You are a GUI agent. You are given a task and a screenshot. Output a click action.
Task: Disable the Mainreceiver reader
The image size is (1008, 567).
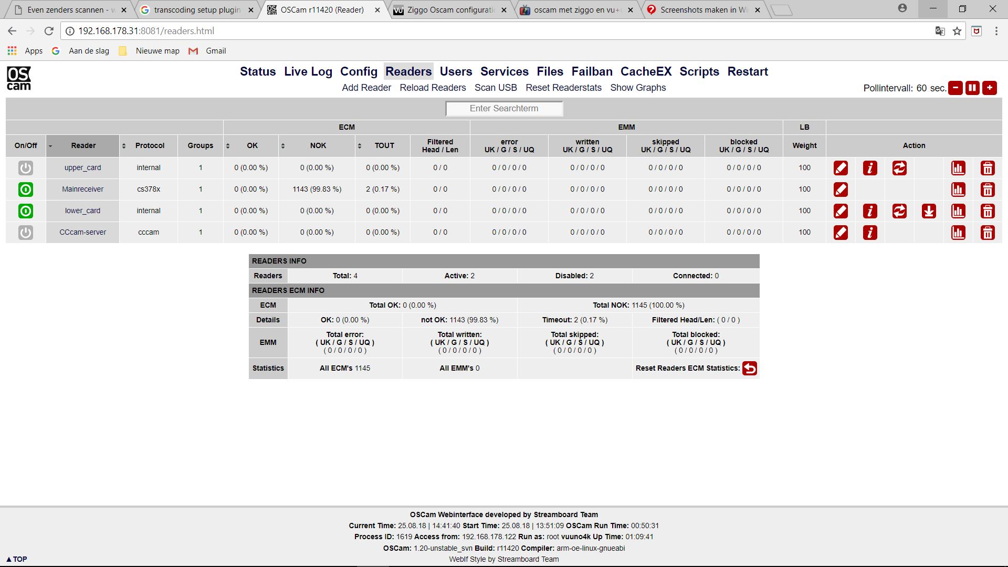[x=25, y=190]
